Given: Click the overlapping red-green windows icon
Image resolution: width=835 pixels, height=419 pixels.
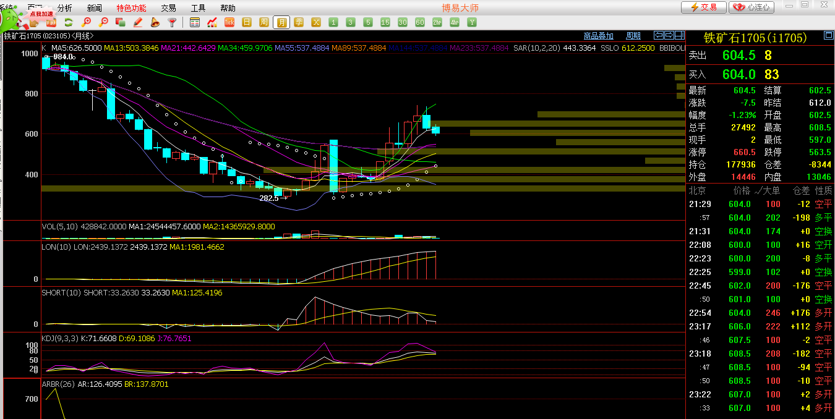Looking at the screenshot, I should tap(121, 22).
